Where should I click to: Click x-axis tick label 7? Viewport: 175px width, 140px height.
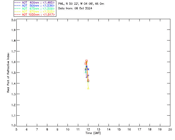point(37,129)
